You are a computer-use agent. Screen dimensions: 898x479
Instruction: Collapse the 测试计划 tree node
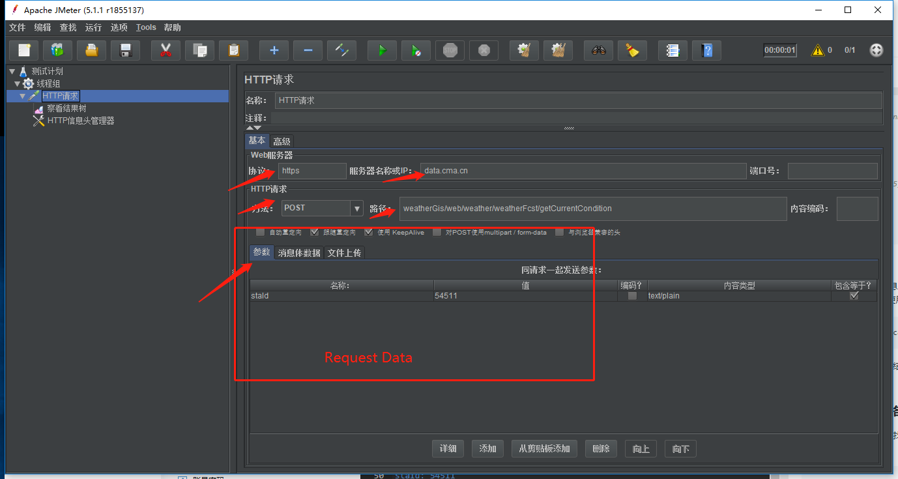pos(11,71)
